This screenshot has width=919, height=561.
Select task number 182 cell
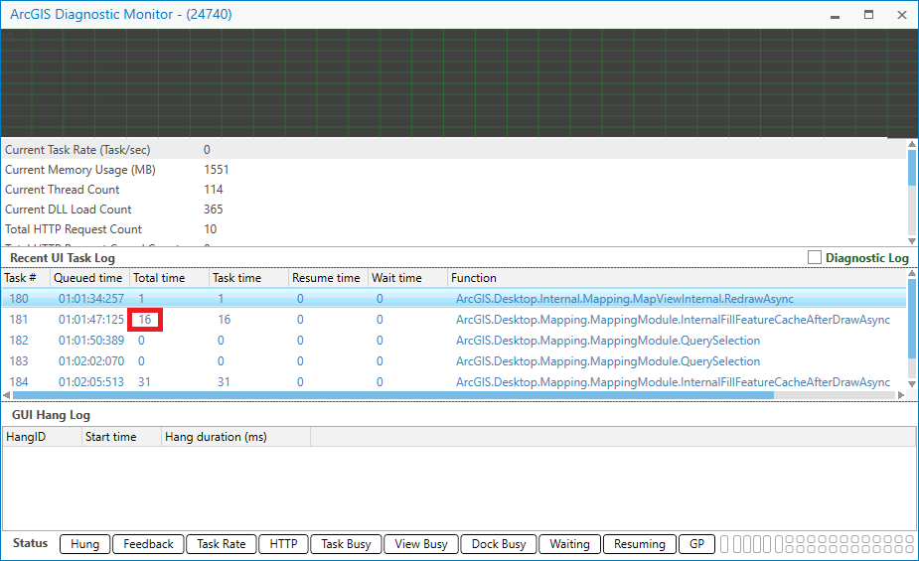[x=19, y=341]
